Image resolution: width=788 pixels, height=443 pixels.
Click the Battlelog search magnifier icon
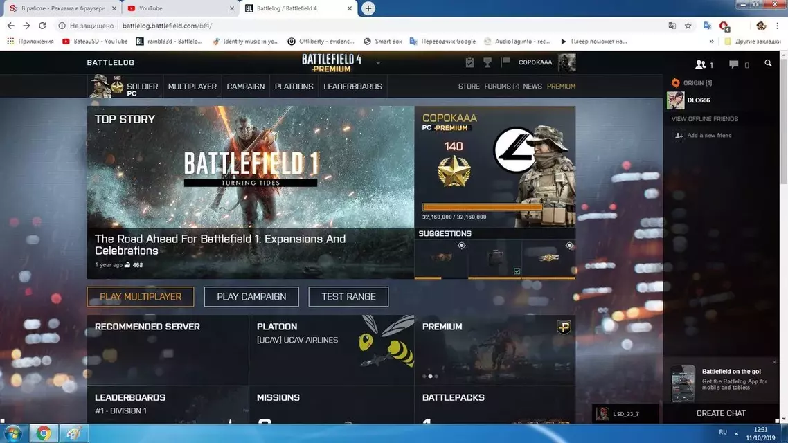click(768, 63)
